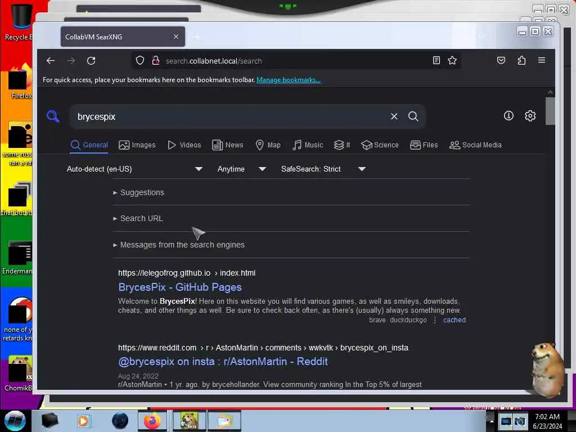Screen dimensions: 576x432
Task: Open the folder window taskbar item
Action: tap(224, 421)
